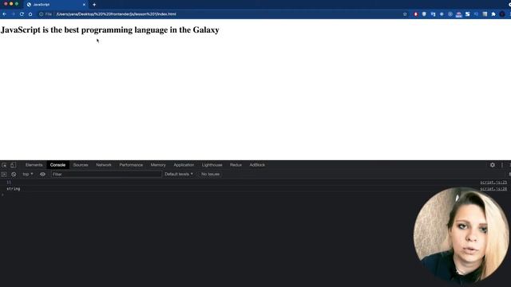This screenshot has height=287, width=511.
Task: Click the console output value 'string'
Action: (14, 189)
